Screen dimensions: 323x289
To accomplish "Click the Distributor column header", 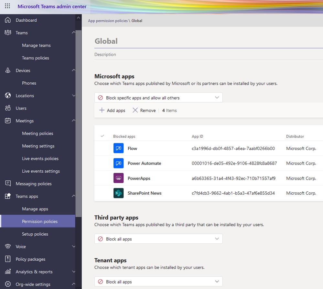I will click(295, 136).
